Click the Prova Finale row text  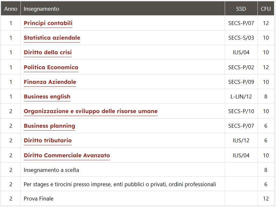[x=39, y=199]
